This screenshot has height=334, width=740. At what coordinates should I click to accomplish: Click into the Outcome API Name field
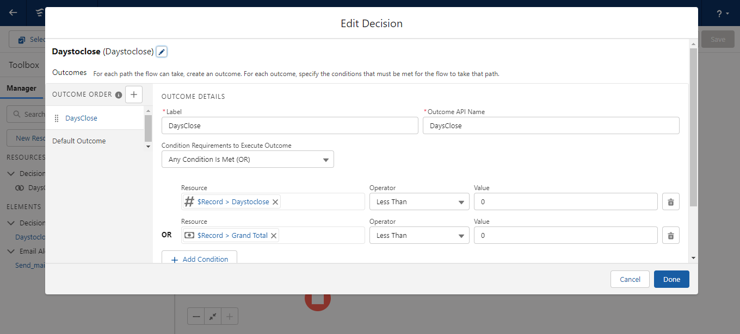point(551,125)
